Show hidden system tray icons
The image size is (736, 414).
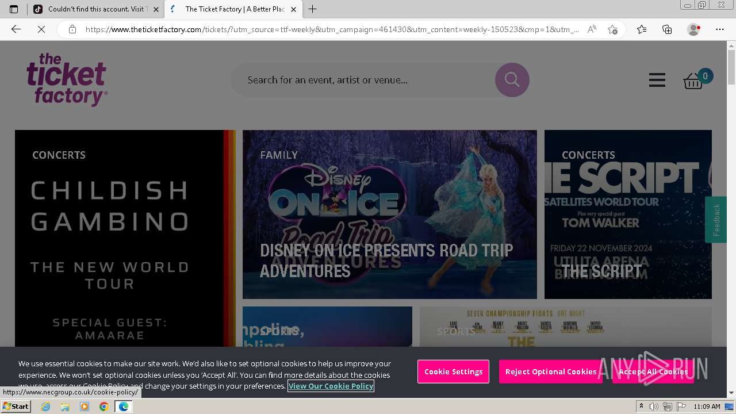(641, 407)
